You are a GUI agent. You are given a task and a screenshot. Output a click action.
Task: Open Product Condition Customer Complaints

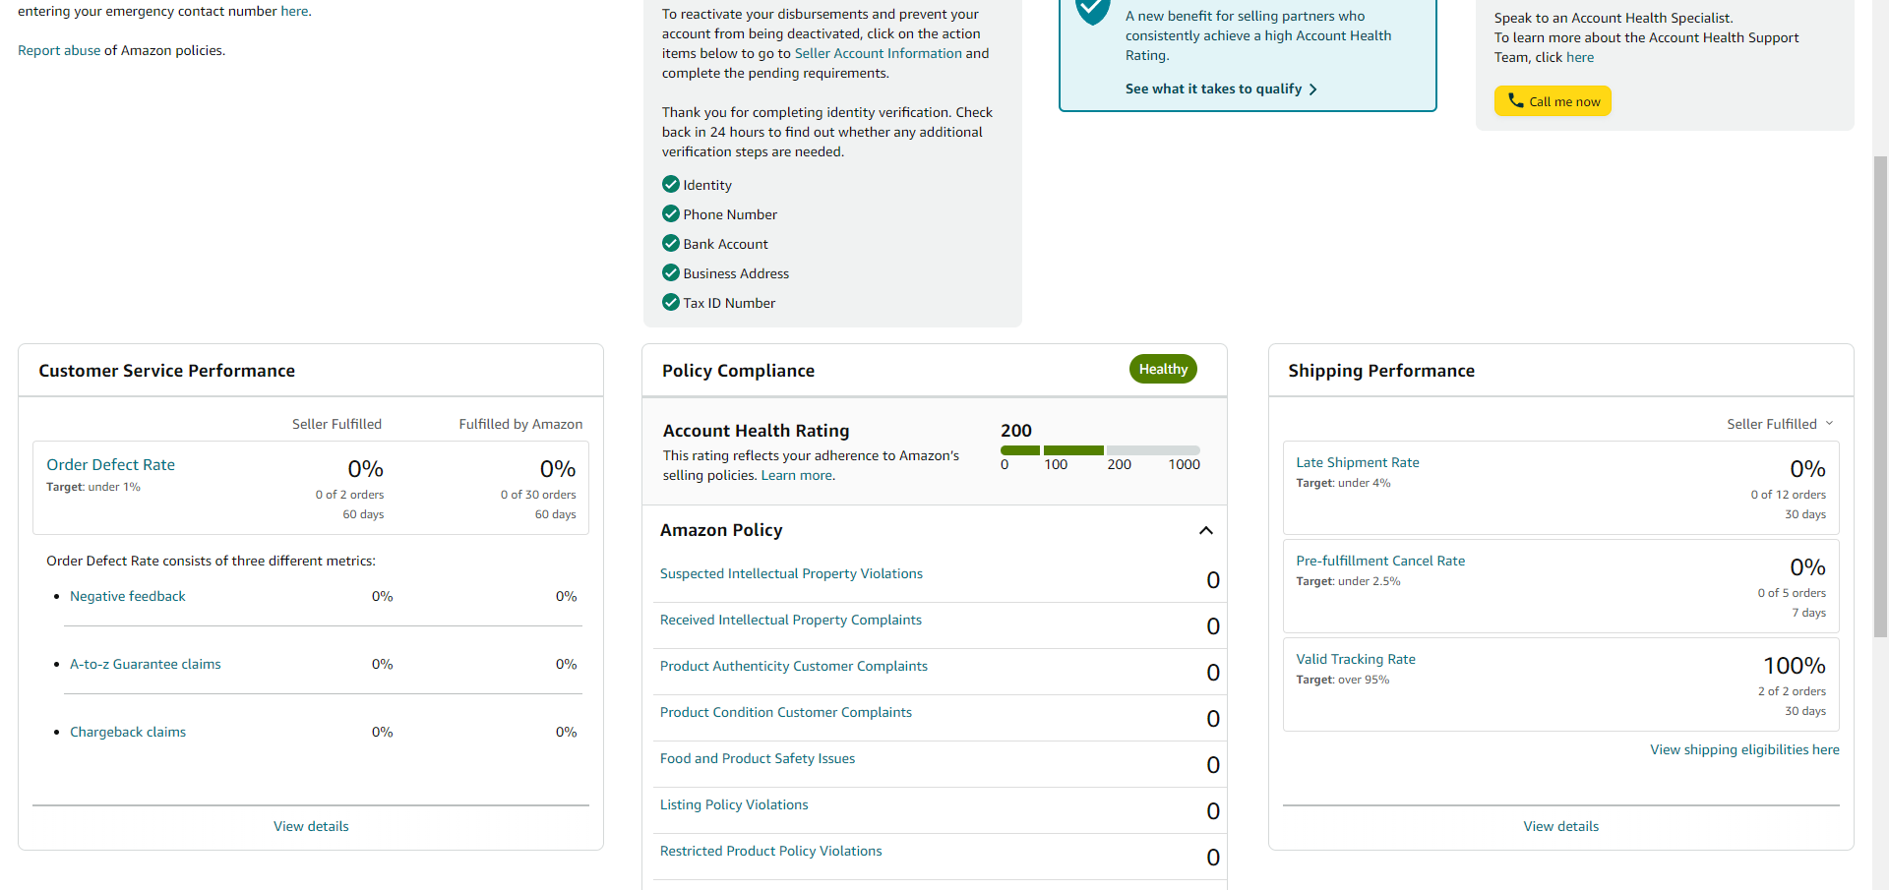pos(786,712)
